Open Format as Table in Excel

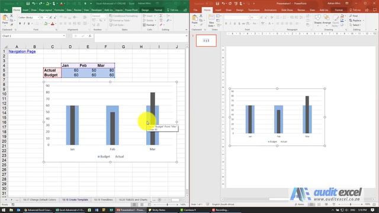[120, 21]
